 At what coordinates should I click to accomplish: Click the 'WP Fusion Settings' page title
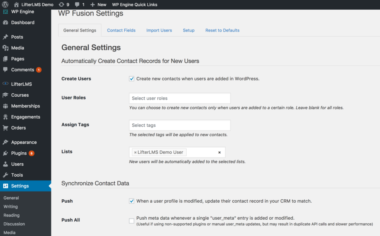91,13
